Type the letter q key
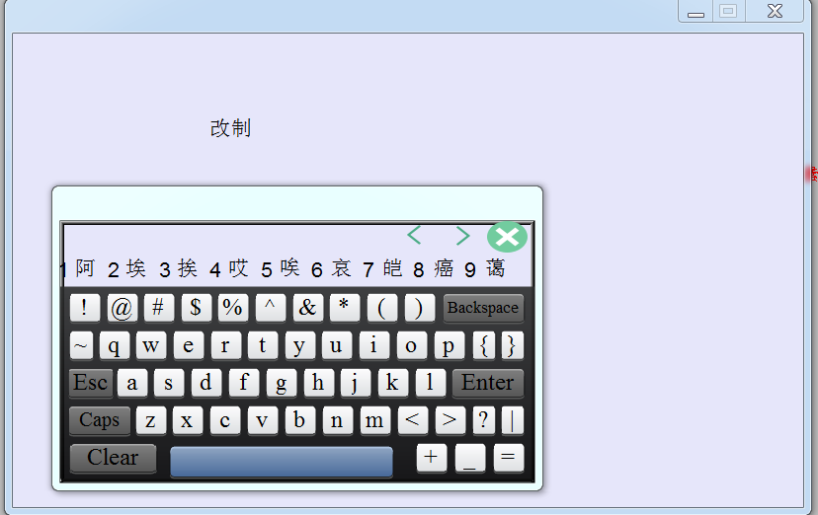 (x=115, y=345)
